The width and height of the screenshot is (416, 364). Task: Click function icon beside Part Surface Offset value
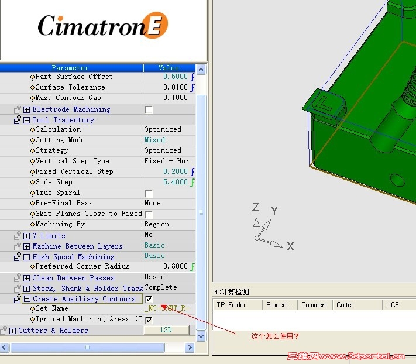[192, 77]
